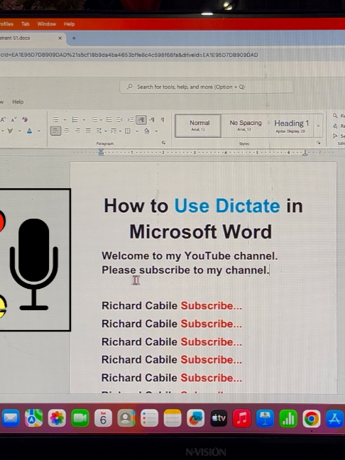Click the bullet list icon
345x460 pixels.
coord(55,120)
